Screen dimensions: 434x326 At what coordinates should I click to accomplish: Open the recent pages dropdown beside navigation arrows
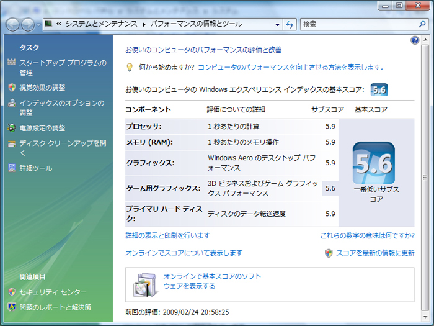click(x=38, y=25)
